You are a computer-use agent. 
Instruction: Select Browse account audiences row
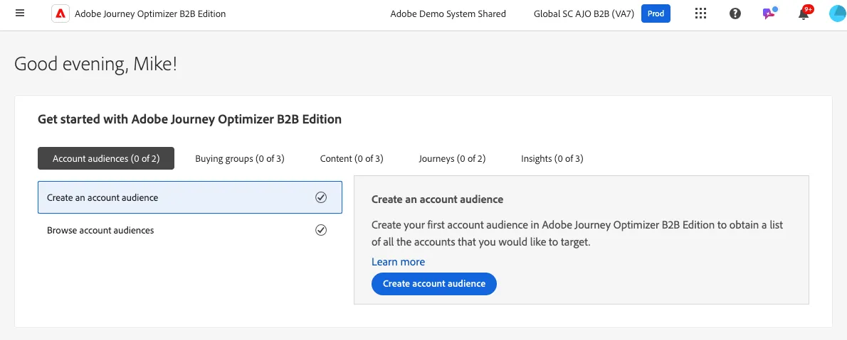coord(189,230)
